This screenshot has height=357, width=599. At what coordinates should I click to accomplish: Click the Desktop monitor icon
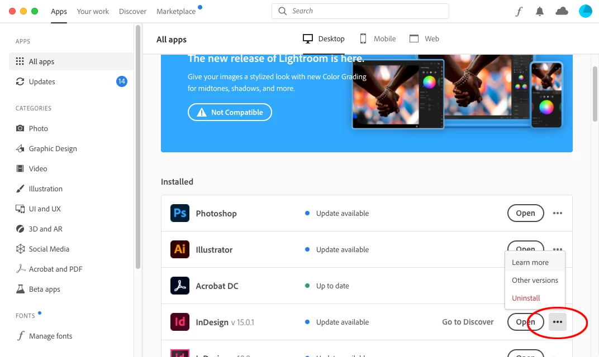pos(307,38)
